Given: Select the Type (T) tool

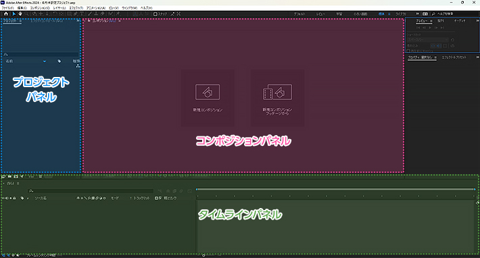Looking at the screenshot, I should tap(82, 14).
